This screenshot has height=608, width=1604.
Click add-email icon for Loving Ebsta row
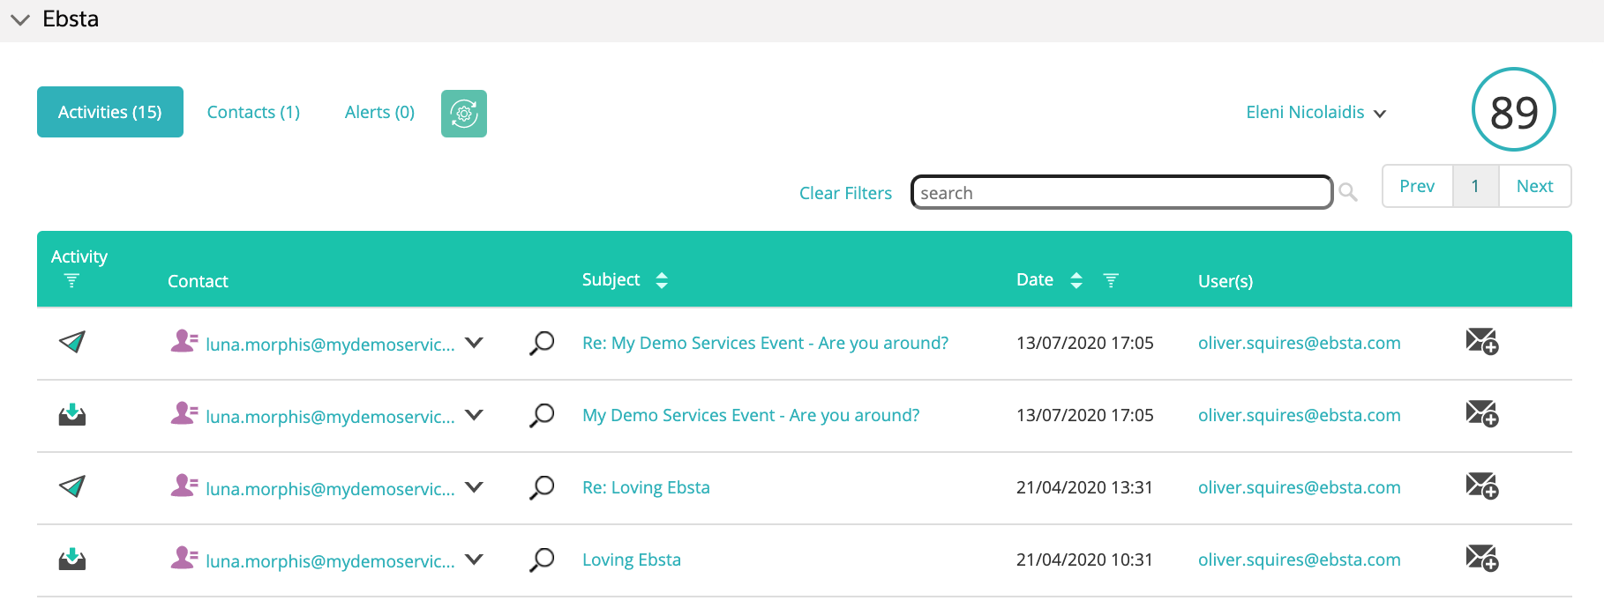coord(1481,559)
